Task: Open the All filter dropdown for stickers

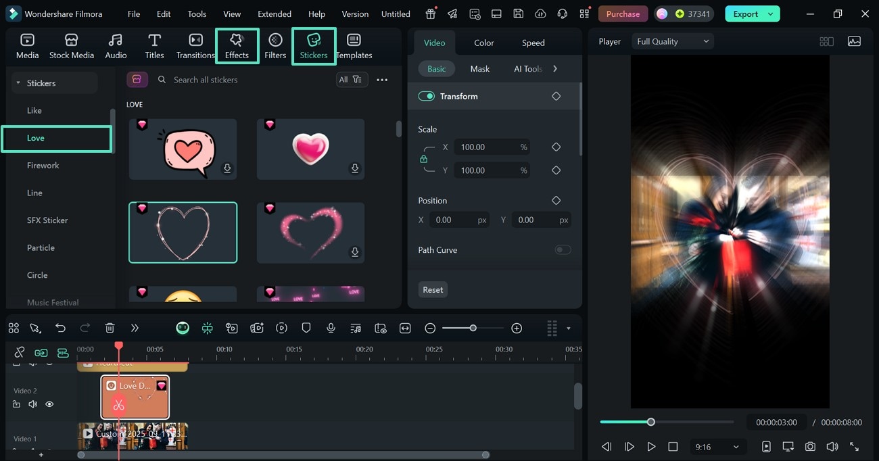Action: pyautogui.click(x=351, y=80)
